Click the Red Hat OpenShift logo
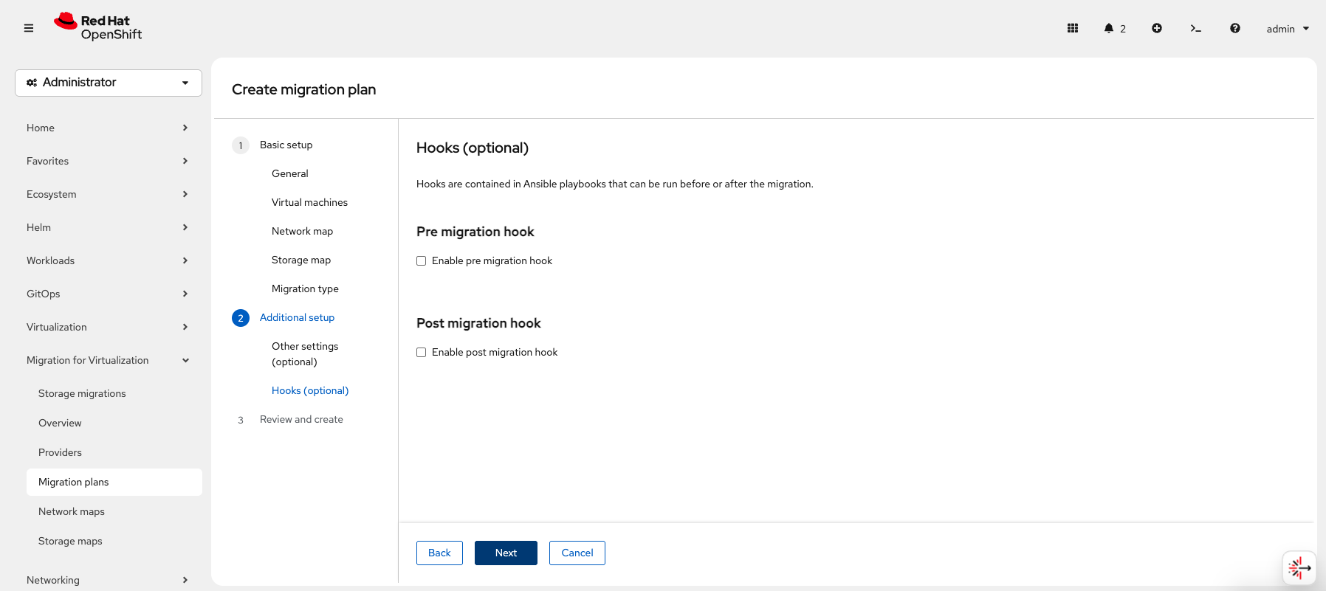Image resolution: width=1326 pixels, height=591 pixels. point(98,27)
